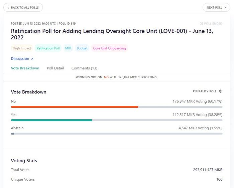Click the MIP tag
This screenshot has height=188, width=234.
tap(68, 48)
